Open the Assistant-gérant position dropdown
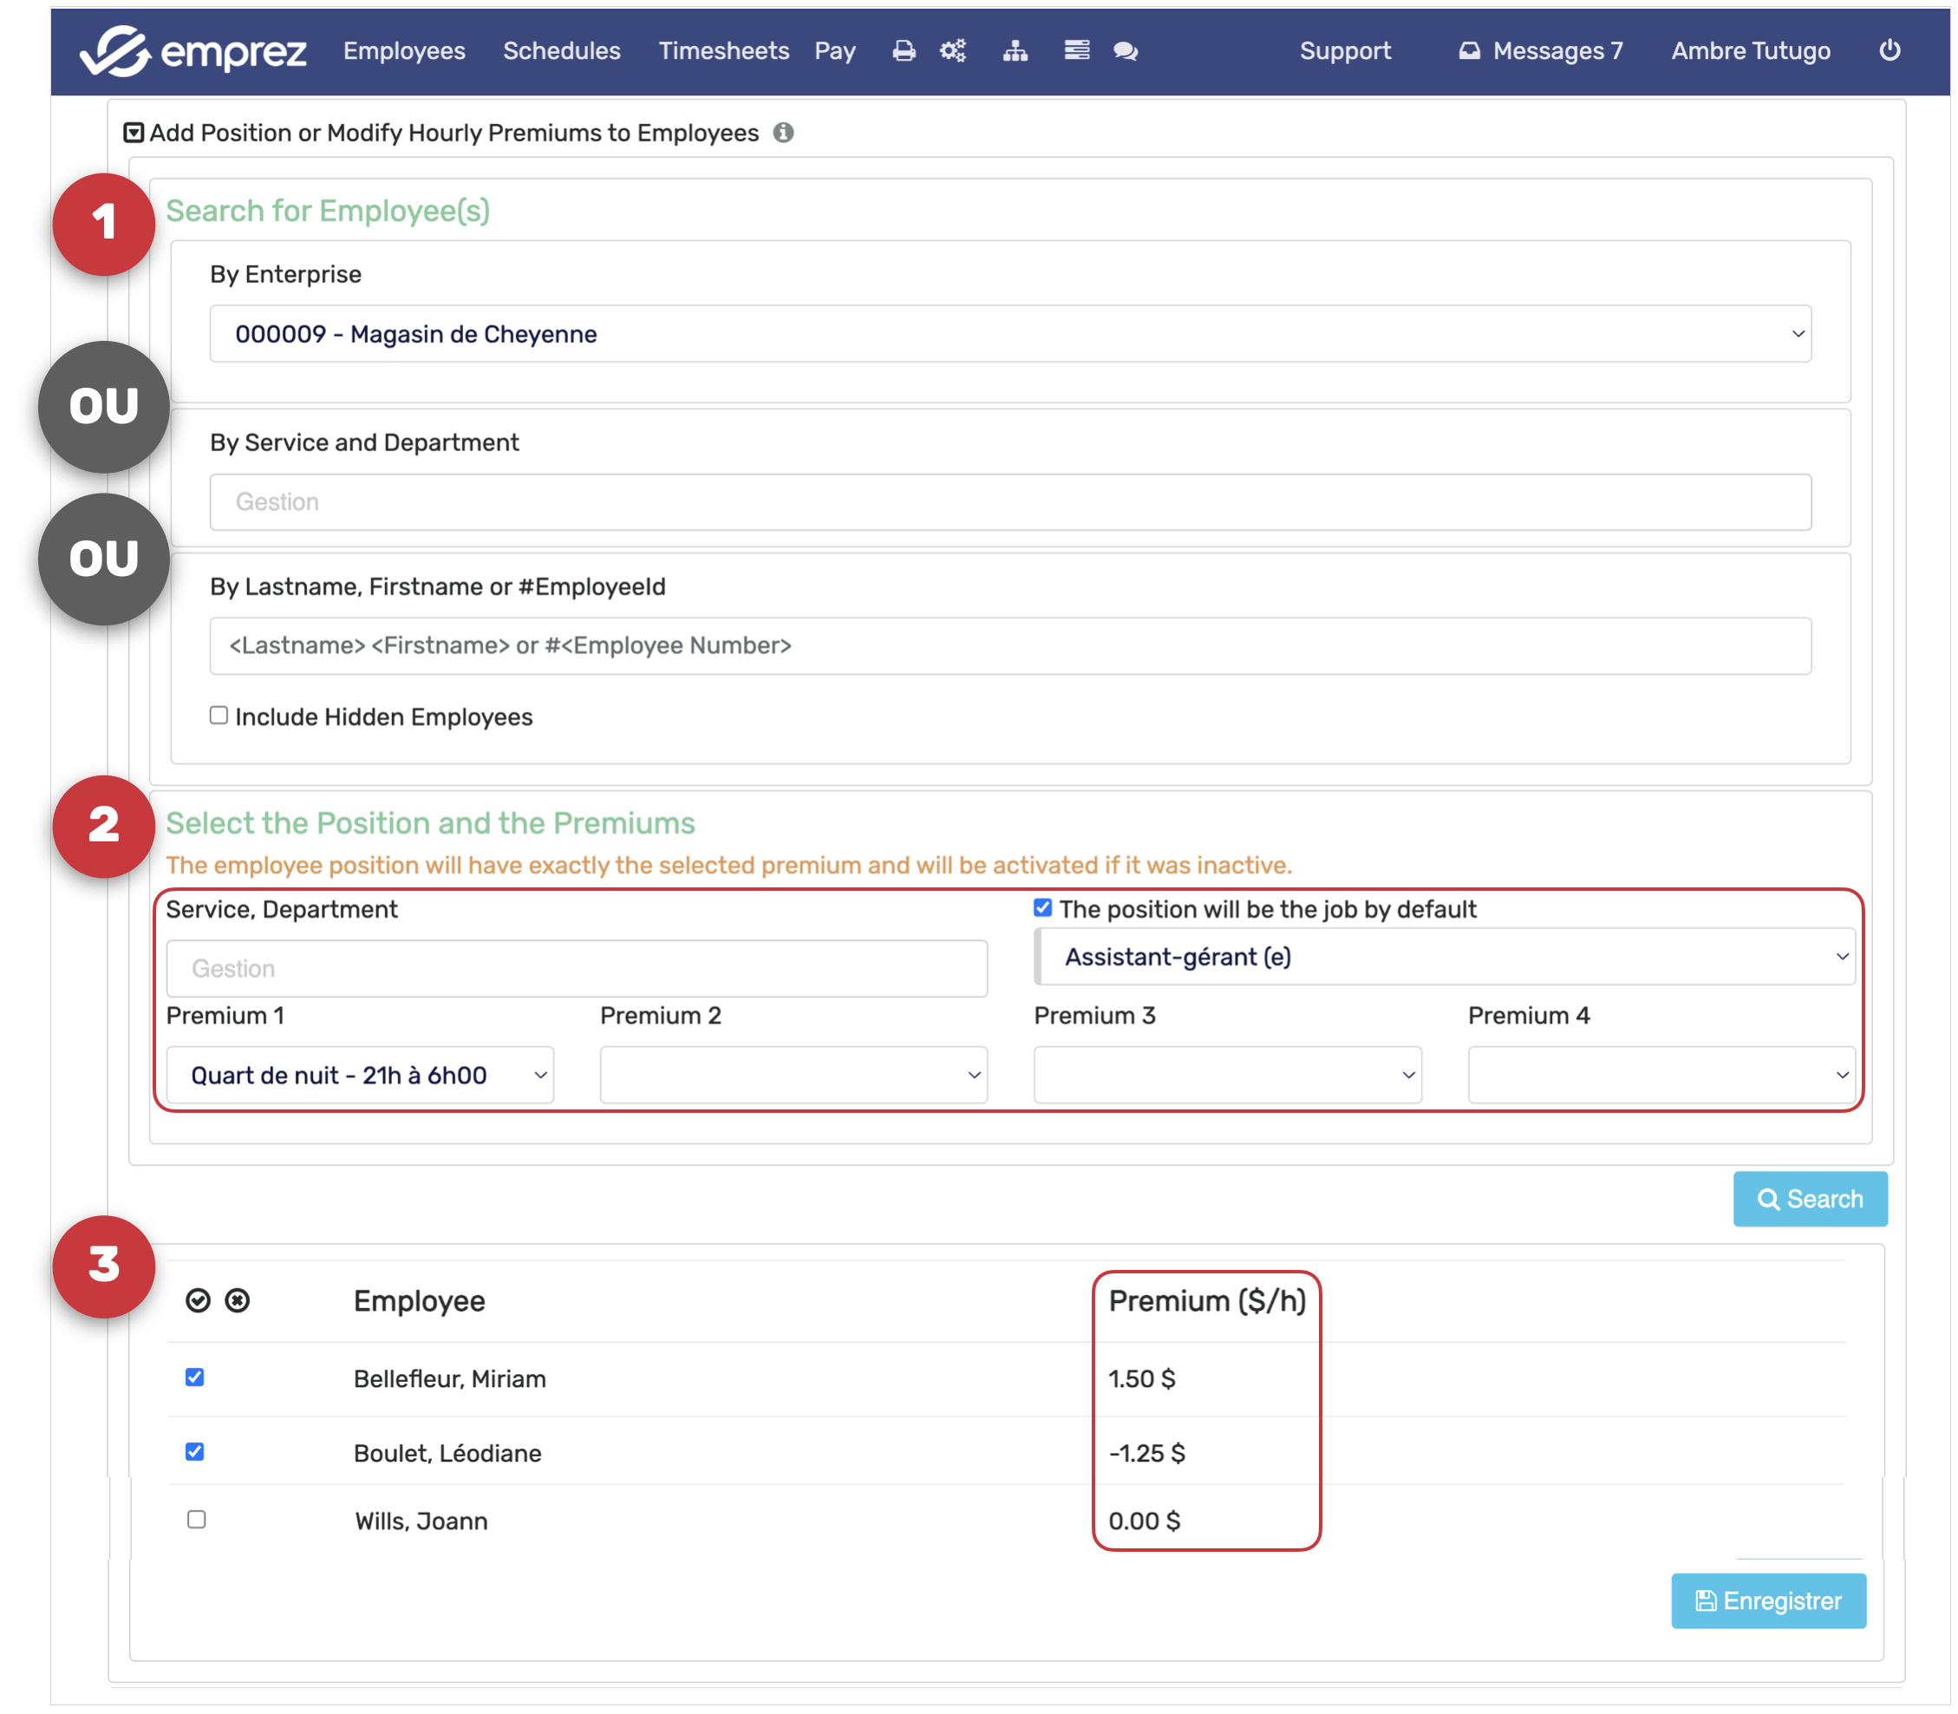 pos(1446,957)
